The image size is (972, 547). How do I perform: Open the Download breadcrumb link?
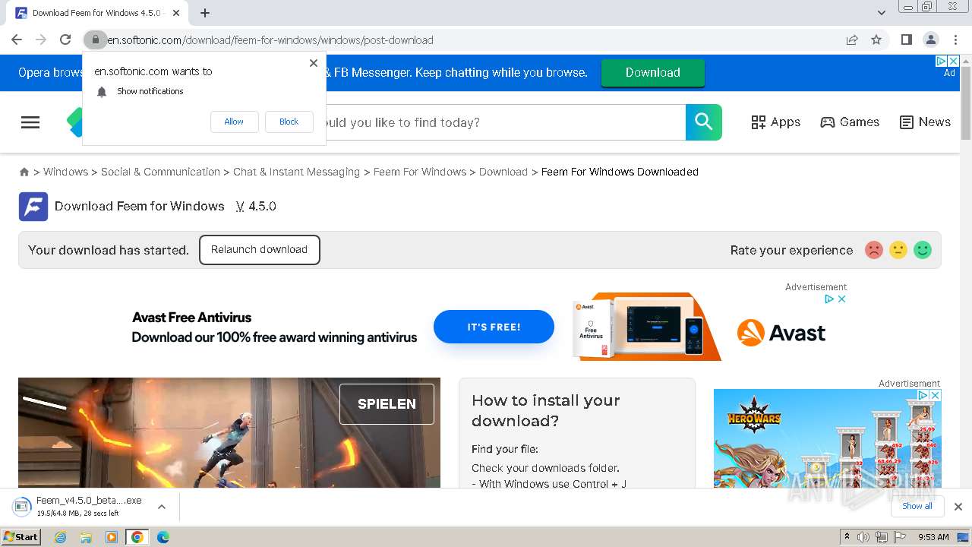coord(503,172)
